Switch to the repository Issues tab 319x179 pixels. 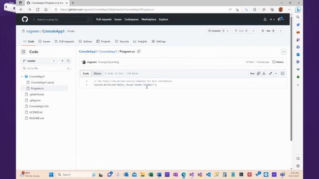44,41
